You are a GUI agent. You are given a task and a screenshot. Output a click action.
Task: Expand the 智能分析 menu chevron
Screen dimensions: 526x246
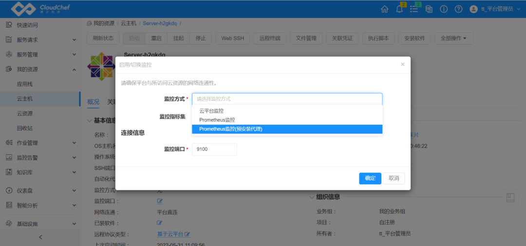(74, 206)
